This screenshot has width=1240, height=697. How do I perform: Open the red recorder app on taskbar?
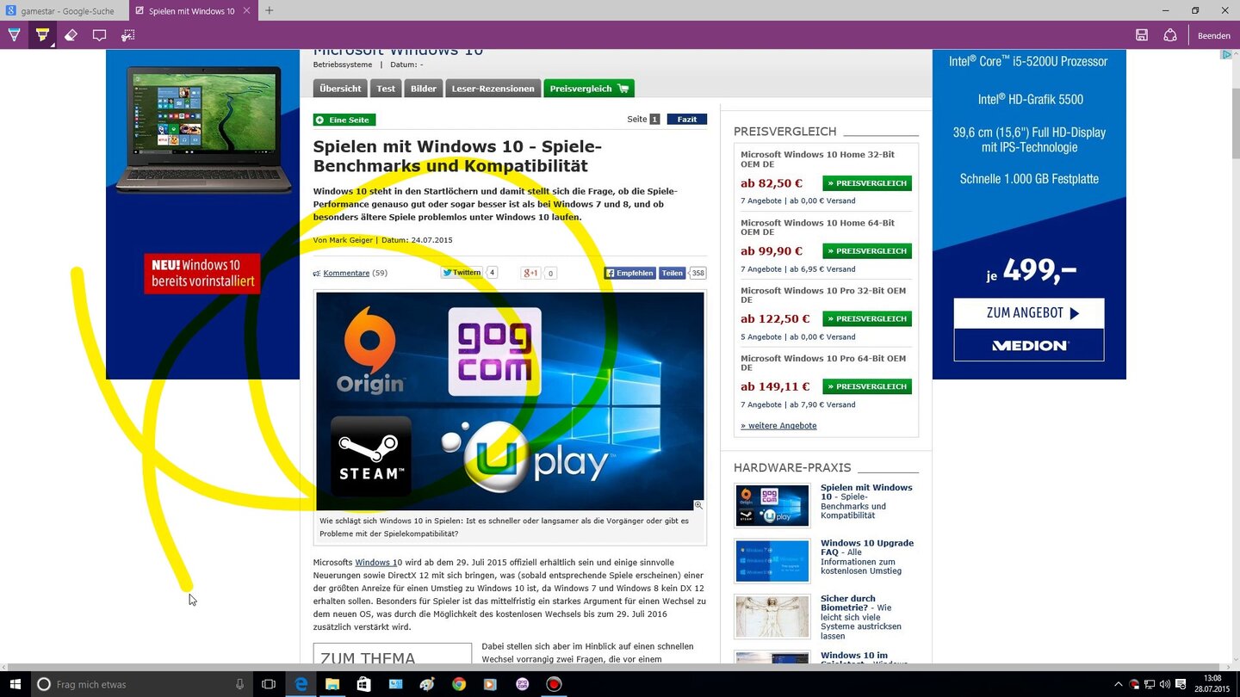554,684
